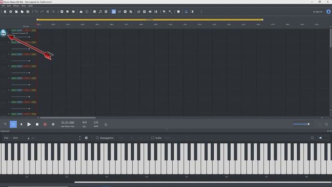Image resolution: width=332 pixels, height=187 pixels.
Task: Select the mouse pointer tool icon
Action: (x=164, y=11)
